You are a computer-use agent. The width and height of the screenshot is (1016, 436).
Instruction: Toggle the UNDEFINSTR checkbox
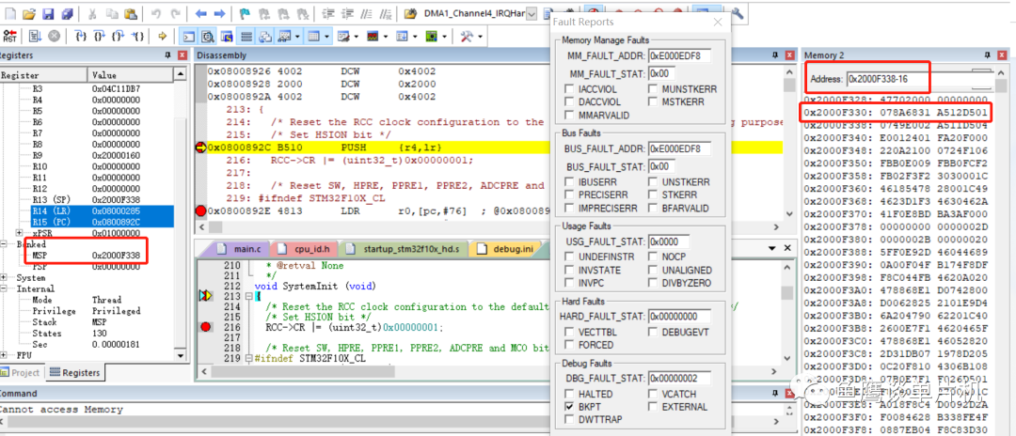click(569, 257)
